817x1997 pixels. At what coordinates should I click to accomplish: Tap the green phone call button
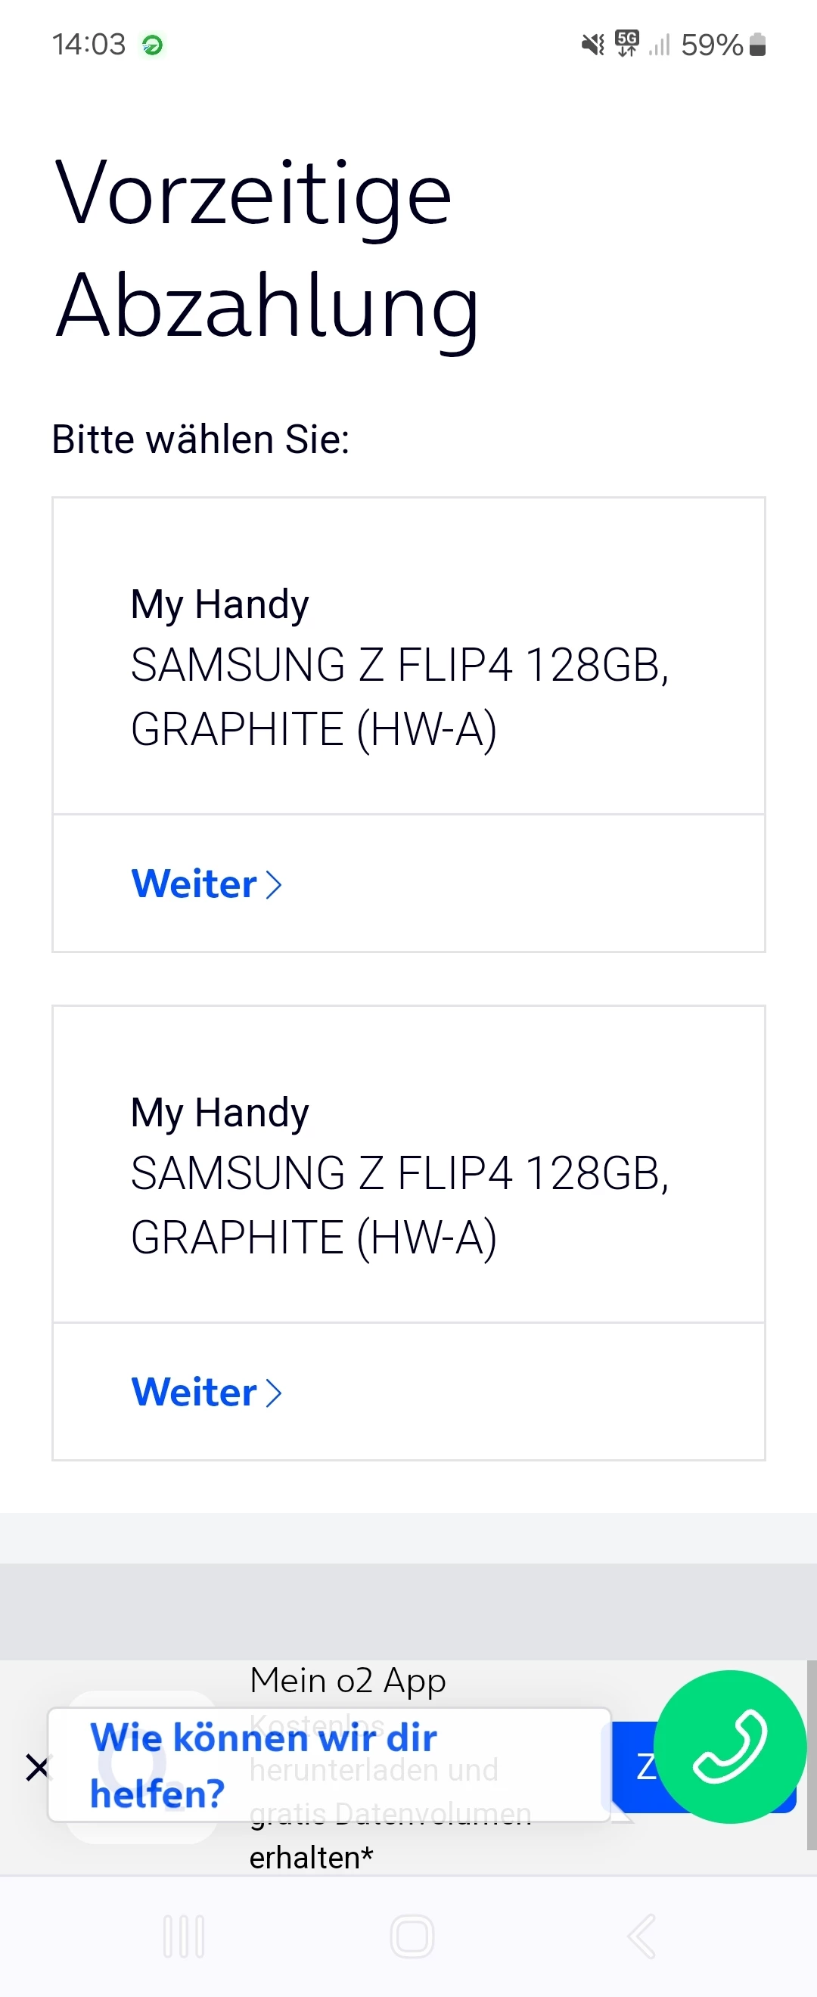pos(729,1746)
